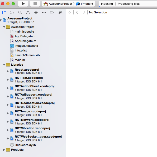Expand RCTAdSupport.xcodeproj
Viewport: 157px width, 157px height.
pyautogui.click(x=8, y=96)
